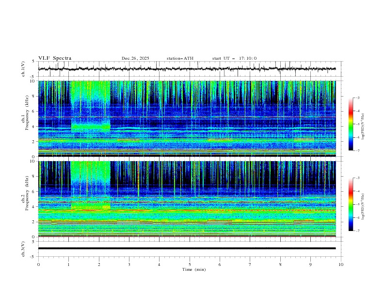384x297 pixels.
Task: Click time axis tick label "8"
Action: point(280,264)
